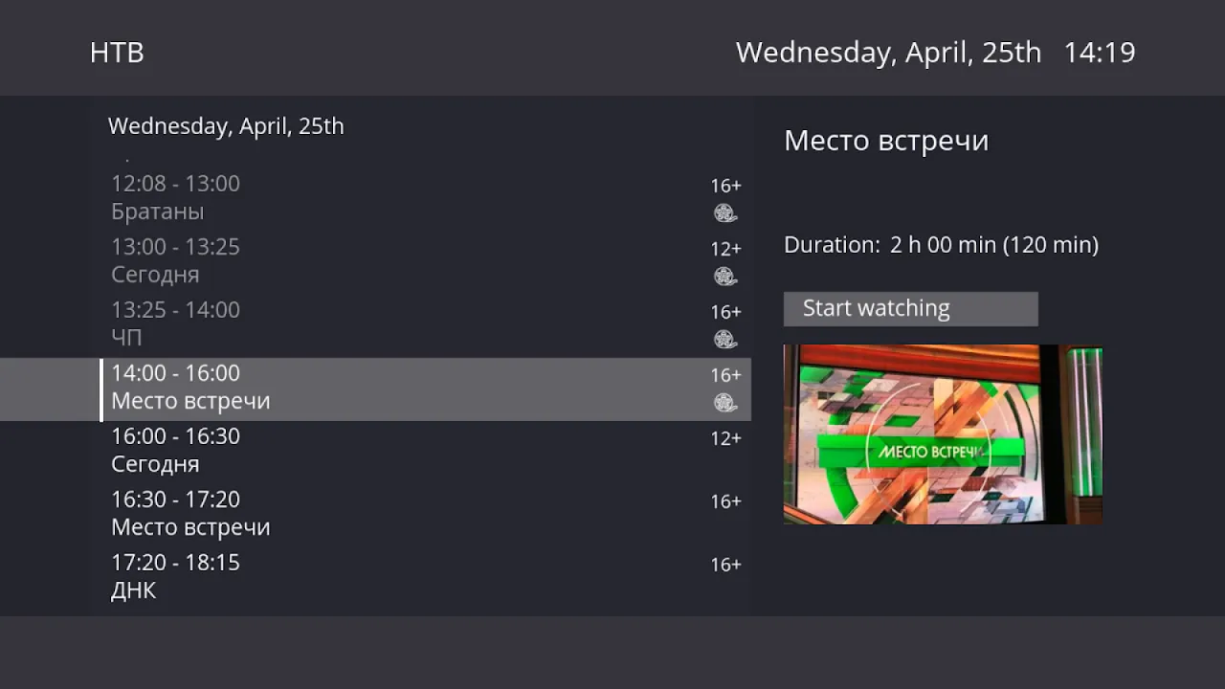Click the 16+ rating on the ДНК row
This screenshot has width=1225, height=689.
pos(725,565)
